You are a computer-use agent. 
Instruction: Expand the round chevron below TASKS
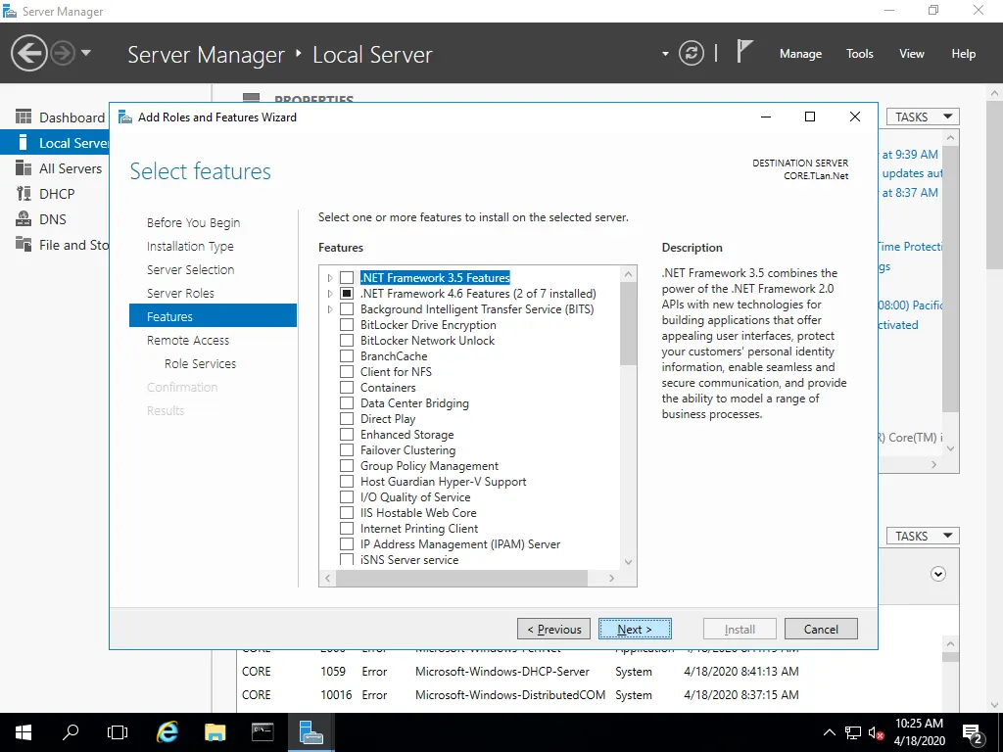click(937, 574)
